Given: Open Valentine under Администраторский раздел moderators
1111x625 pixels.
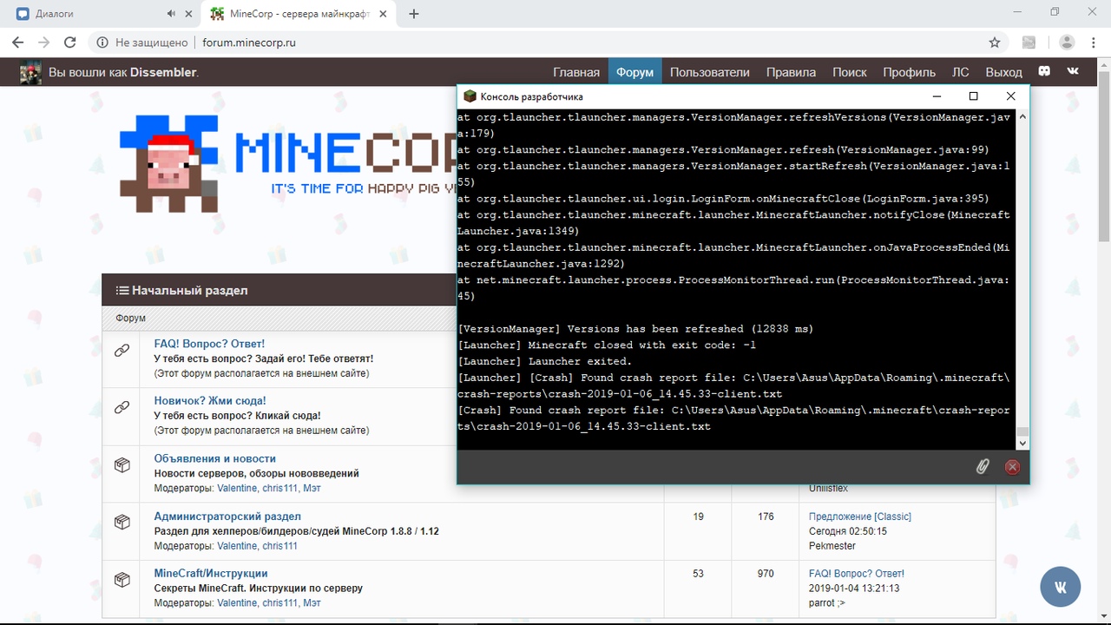Looking at the screenshot, I should 237,546.
